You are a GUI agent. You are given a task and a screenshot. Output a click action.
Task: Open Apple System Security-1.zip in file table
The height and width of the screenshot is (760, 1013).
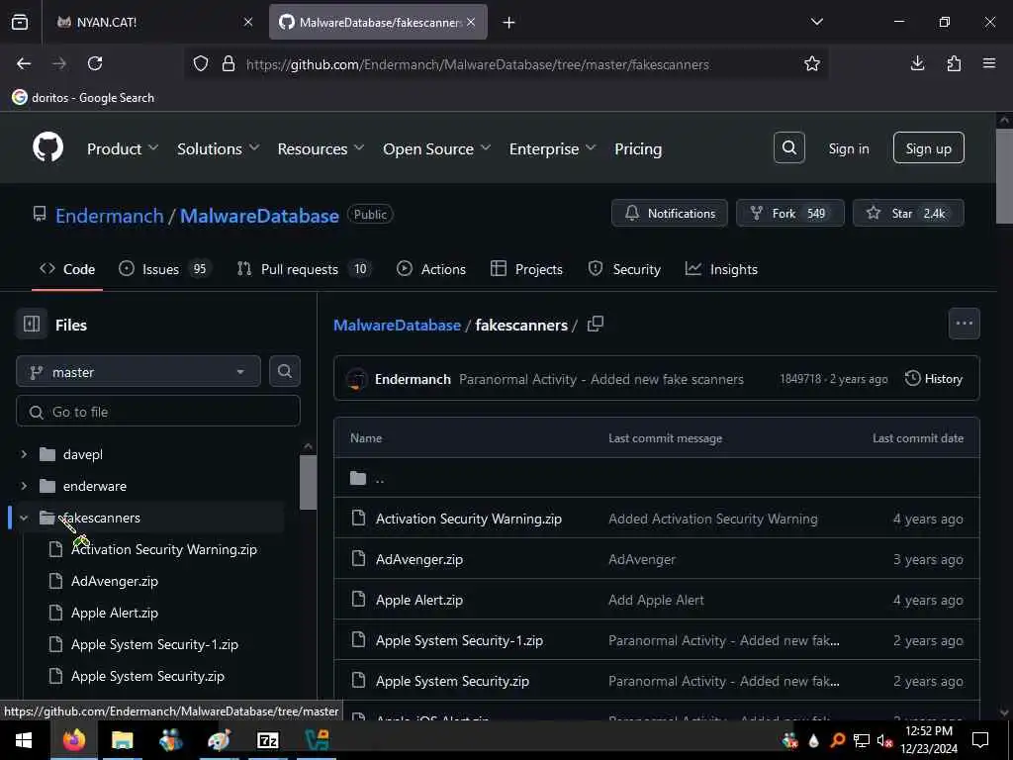click(x=459, y=640)
